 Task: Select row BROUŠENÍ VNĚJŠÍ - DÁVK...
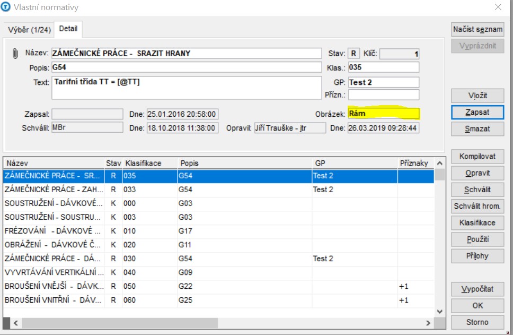click(x=218, y=286)
